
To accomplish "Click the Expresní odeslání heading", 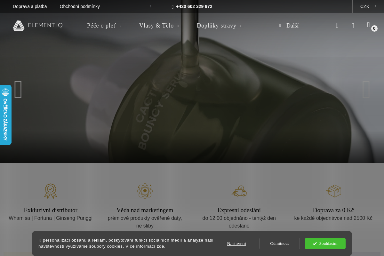I will (x=239, y=210).
